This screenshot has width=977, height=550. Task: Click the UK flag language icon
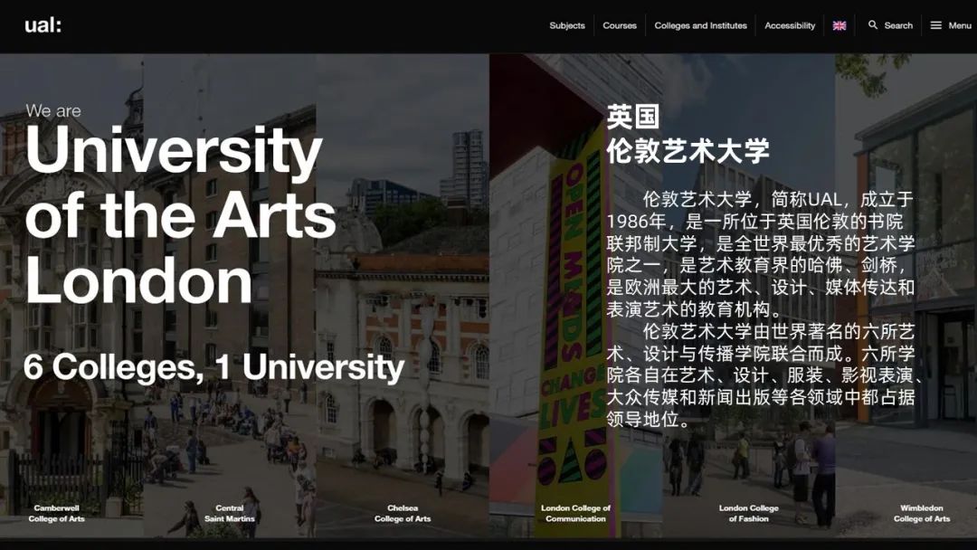click(x=839, y=25)
